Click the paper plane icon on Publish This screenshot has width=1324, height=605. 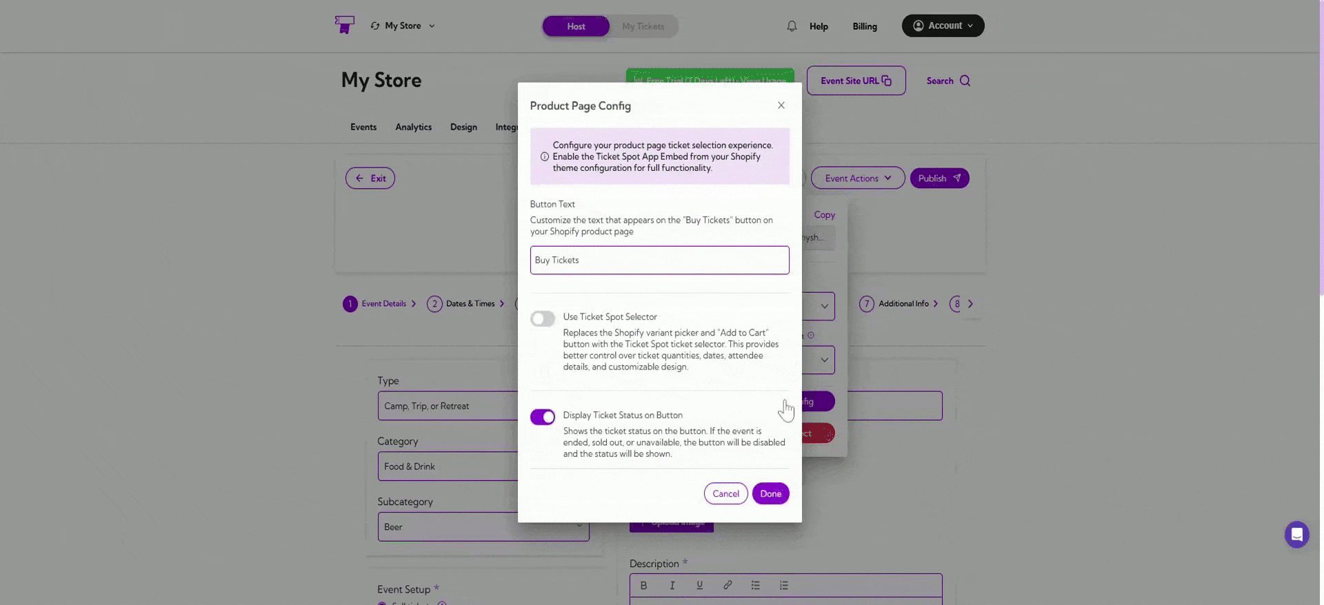click(956, 178)
